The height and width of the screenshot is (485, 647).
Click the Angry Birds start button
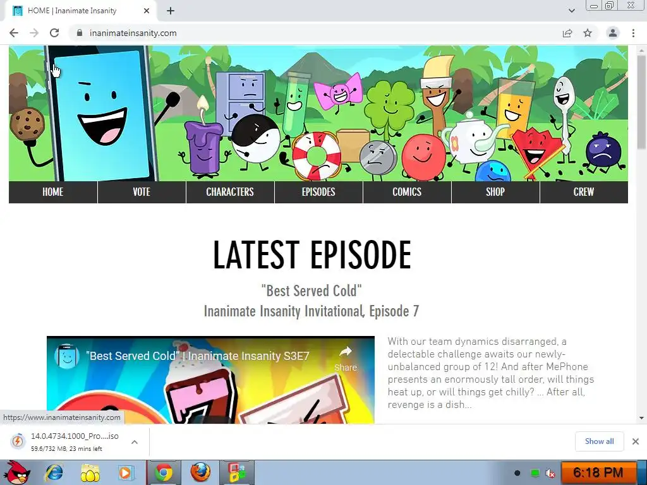click(x=17, y=472)
